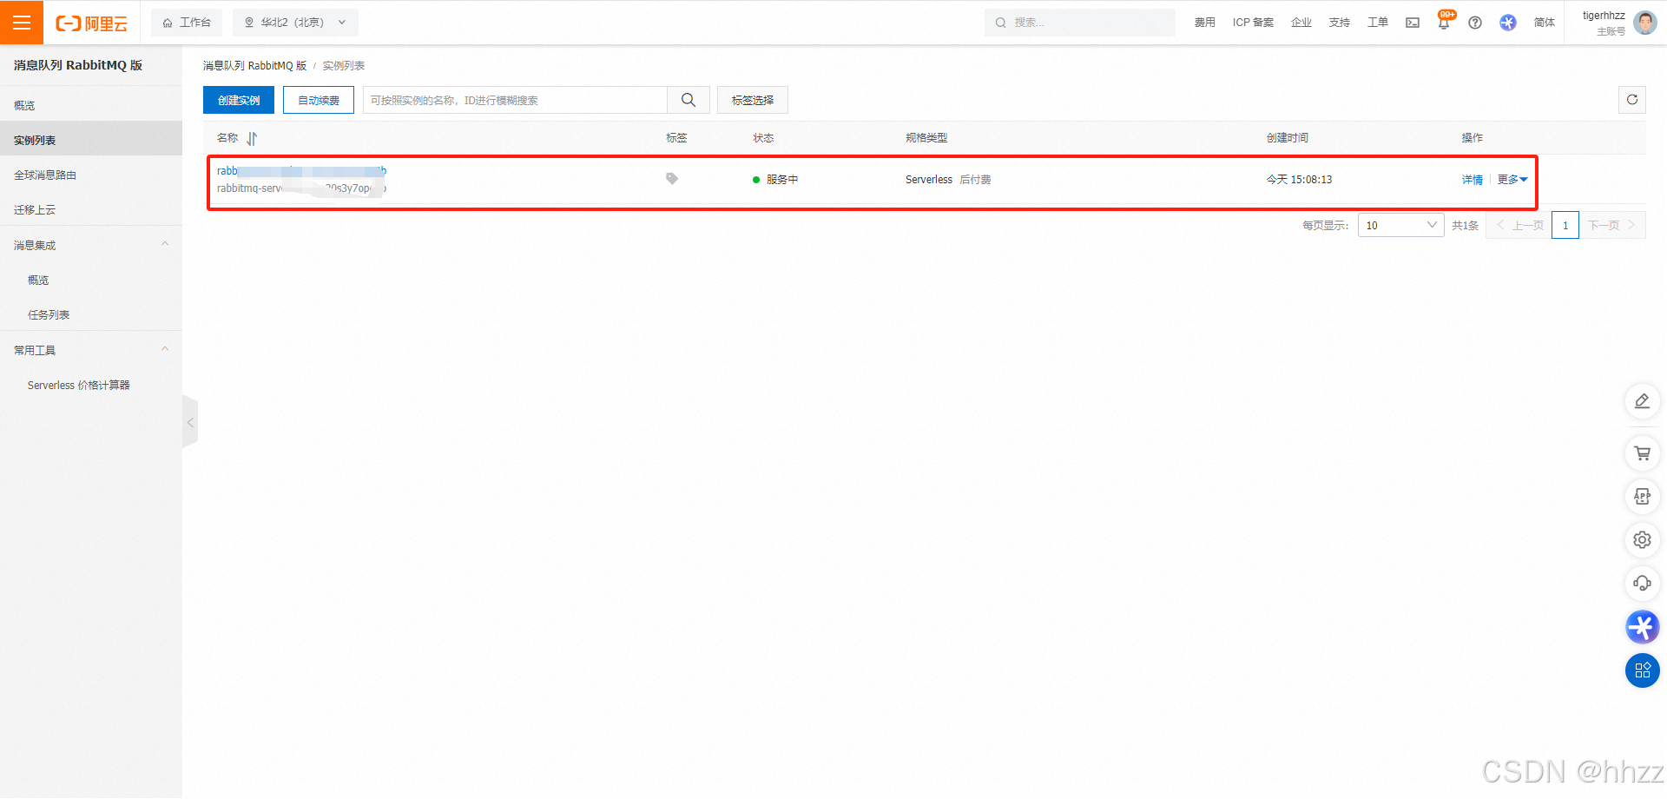Refresh the instance list
Viewport: 1667px width, 799px height.
click(x=1632, y=100)
